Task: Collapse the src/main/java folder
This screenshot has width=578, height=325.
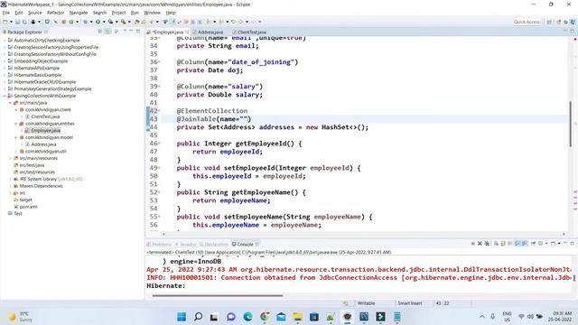Action: click(x=10, y=103)
